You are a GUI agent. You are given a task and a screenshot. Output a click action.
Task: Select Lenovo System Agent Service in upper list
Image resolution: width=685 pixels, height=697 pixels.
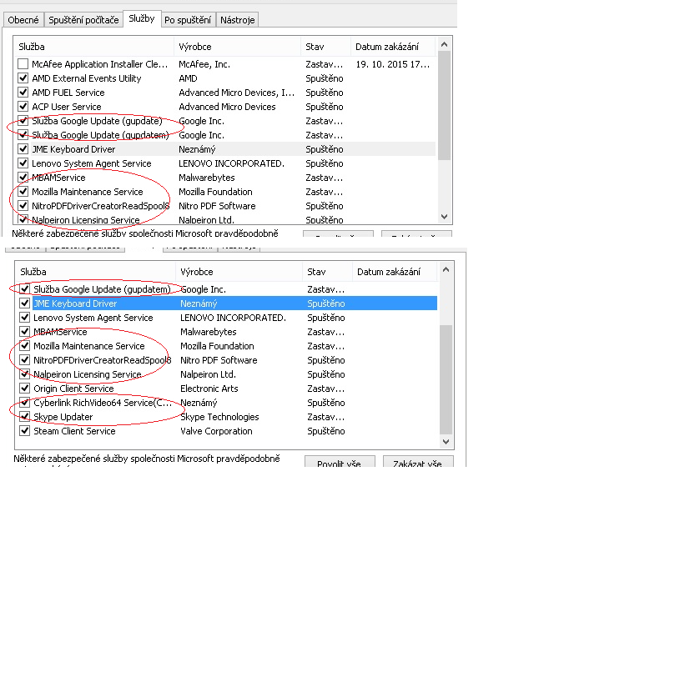[x=91, y=163]
